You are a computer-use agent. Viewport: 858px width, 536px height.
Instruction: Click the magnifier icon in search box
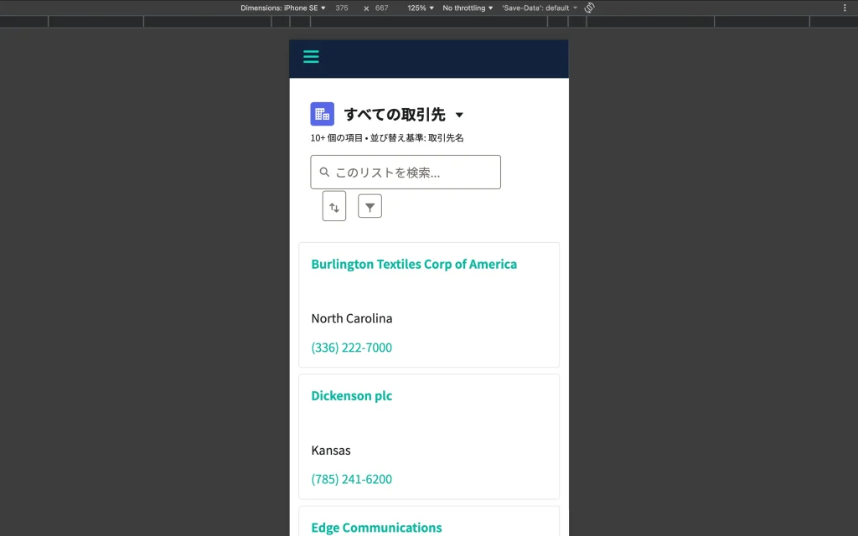[x=324, y=173]
